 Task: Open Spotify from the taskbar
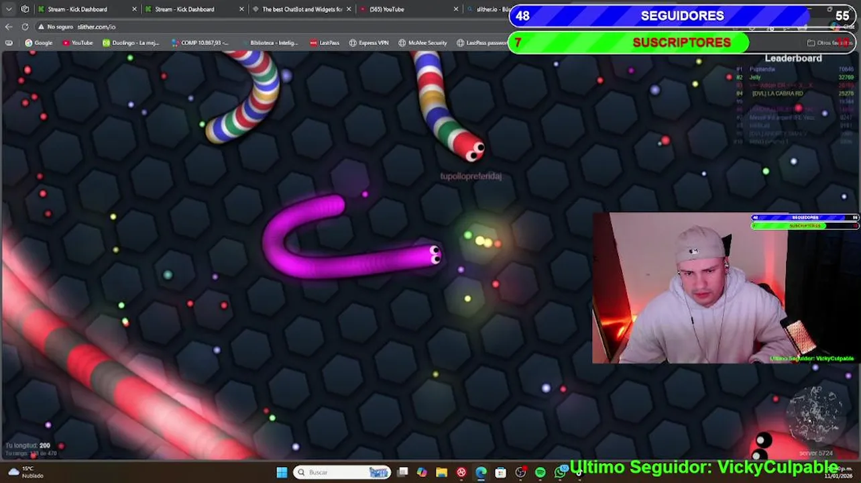[540, 472]
